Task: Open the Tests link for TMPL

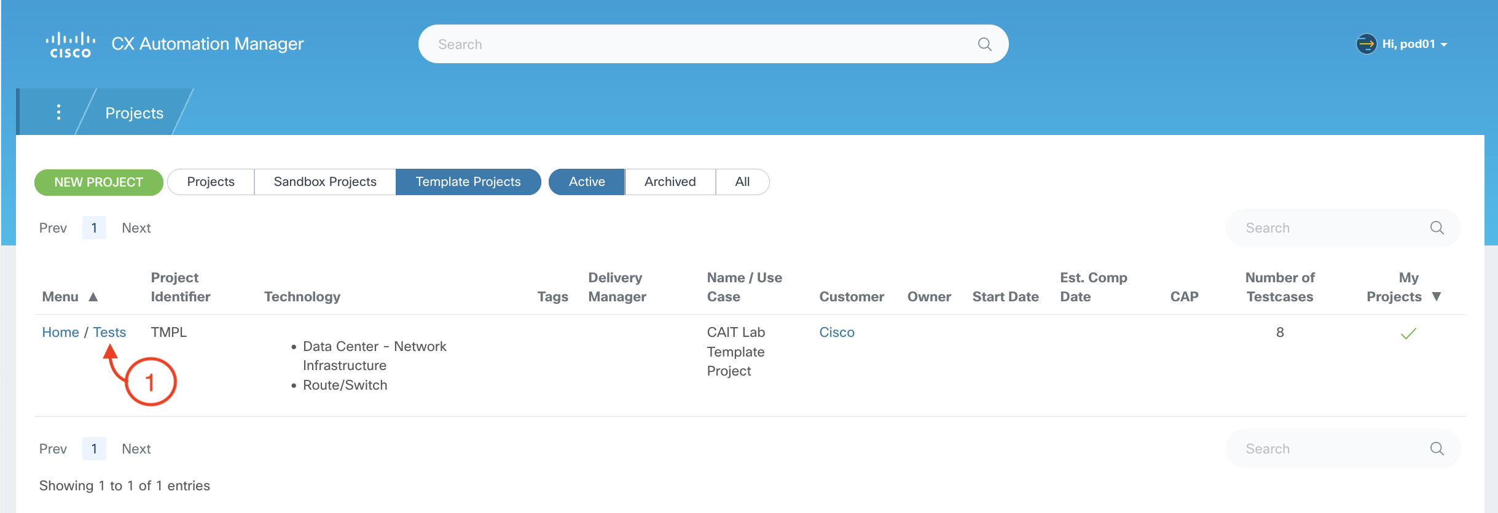Action: [109, 333]
